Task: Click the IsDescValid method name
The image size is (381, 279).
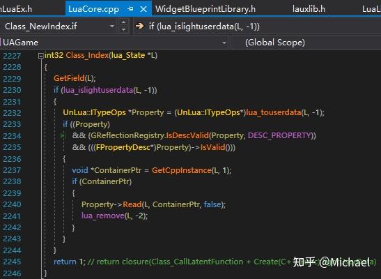Action: coord(187,135)
